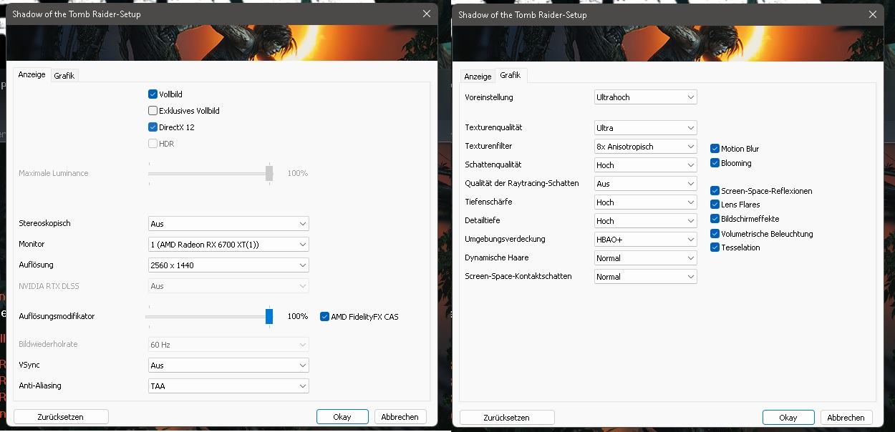Toggle the DirectX 12 checkbox
895x432 pixels.
click(153, 127)
